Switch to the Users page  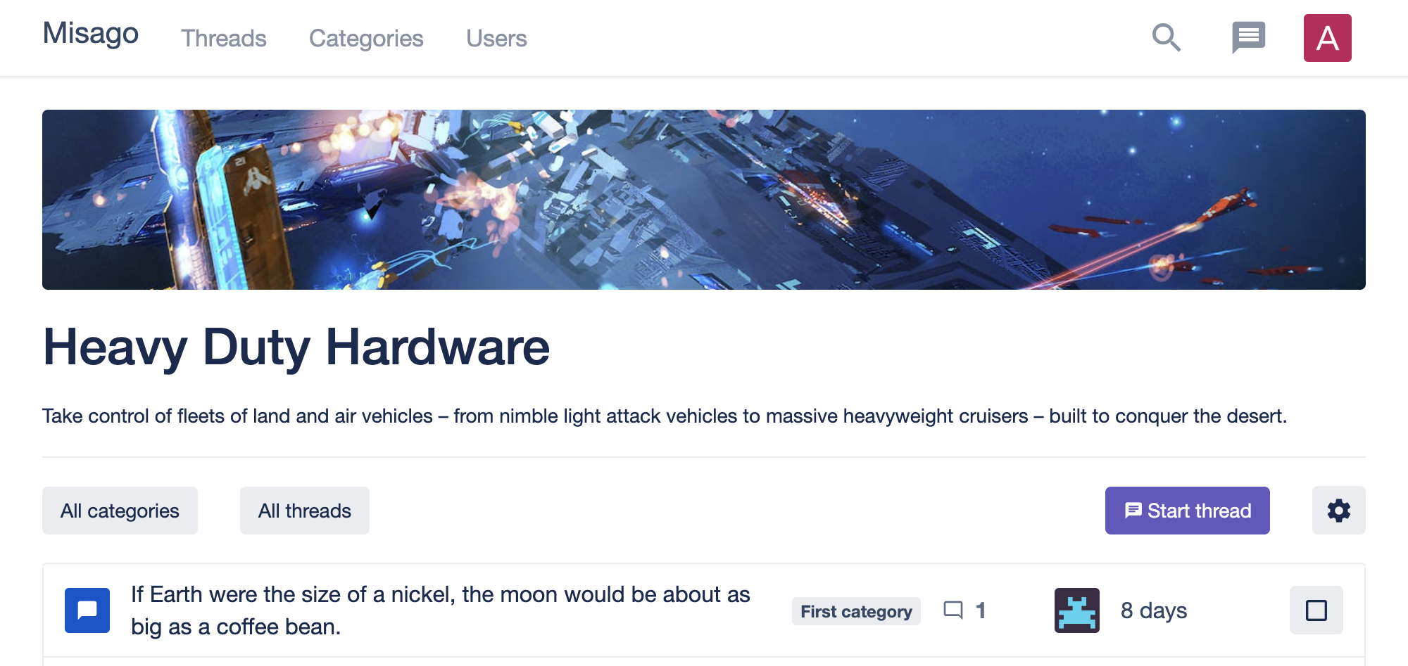[496, 39]
